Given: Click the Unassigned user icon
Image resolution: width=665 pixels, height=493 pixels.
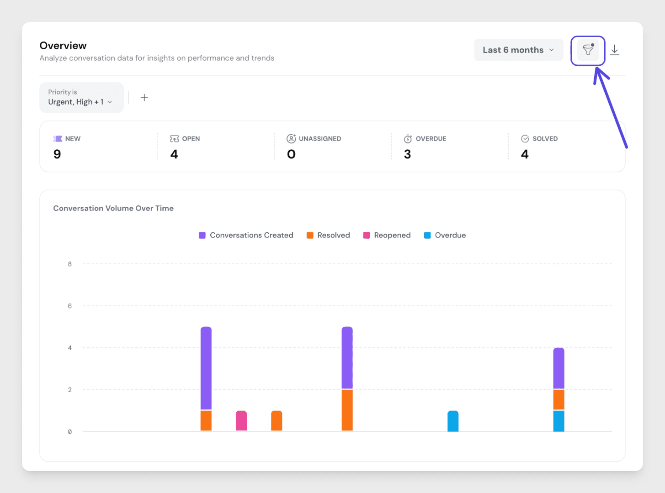Looking at the screenshot, I should pyautogui.click(x=291, y=139).
